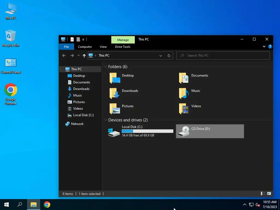
Task: Click the New folder quick access icon
Action: (x=78, y=39)
